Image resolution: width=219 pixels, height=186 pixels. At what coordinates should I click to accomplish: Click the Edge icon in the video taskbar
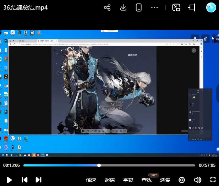[x=43, y=155]
